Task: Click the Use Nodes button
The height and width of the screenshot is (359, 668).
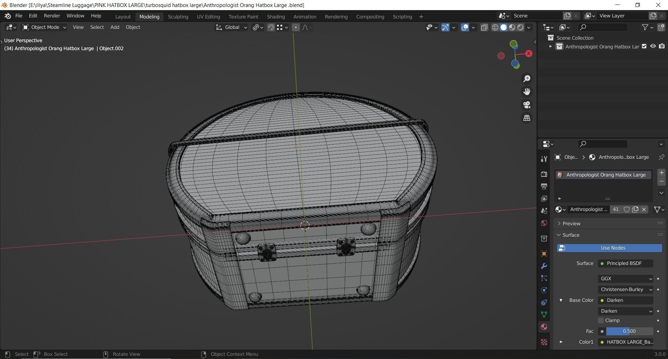Action: (x=609, y=248)
